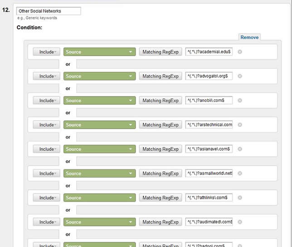This screenshot has height=247, width=292.
Task: Click the Remove link above conditions
Action: tap(249, 37)
